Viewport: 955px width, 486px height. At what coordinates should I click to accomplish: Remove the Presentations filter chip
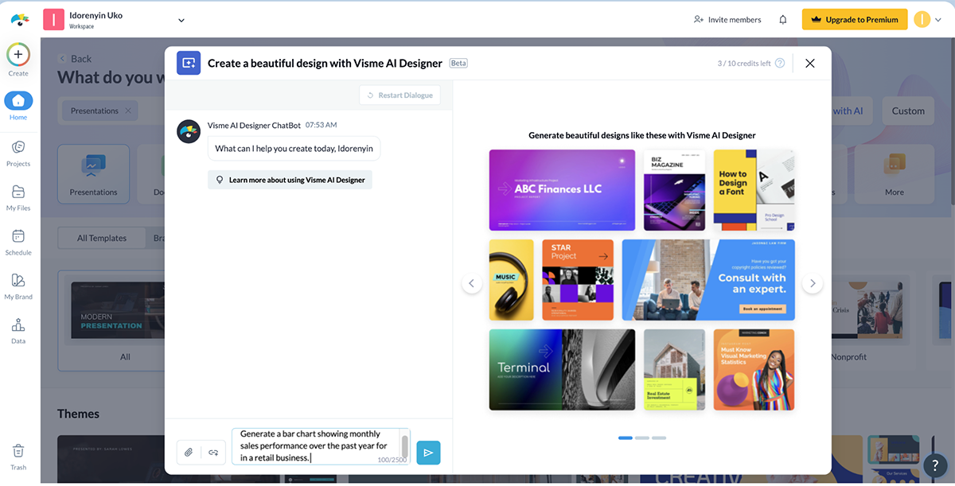click(130, 111)
